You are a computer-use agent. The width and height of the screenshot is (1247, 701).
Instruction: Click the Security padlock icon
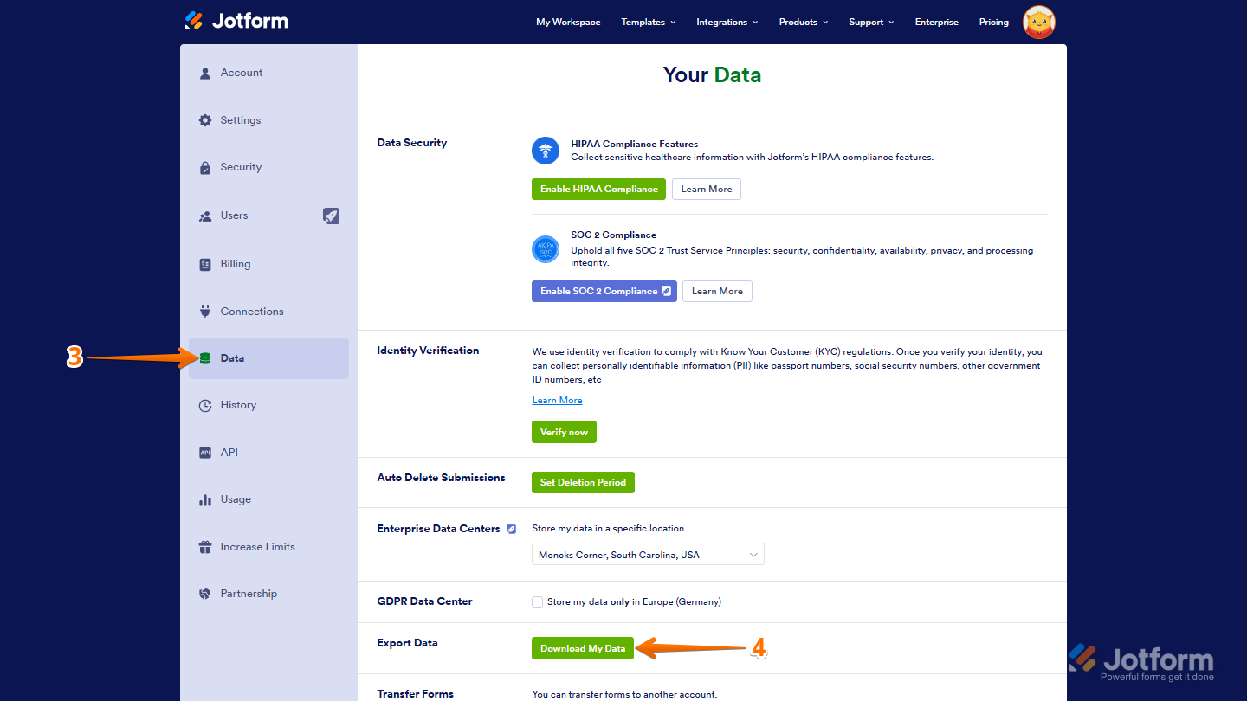205,167
